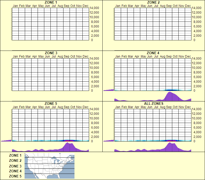Viewport: 205px width, 180px height.
Task: Click the ZONE 5 red density hotspot
Action: (69, 141)
